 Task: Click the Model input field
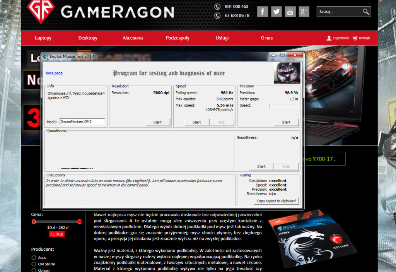click(x=82, y=121)
